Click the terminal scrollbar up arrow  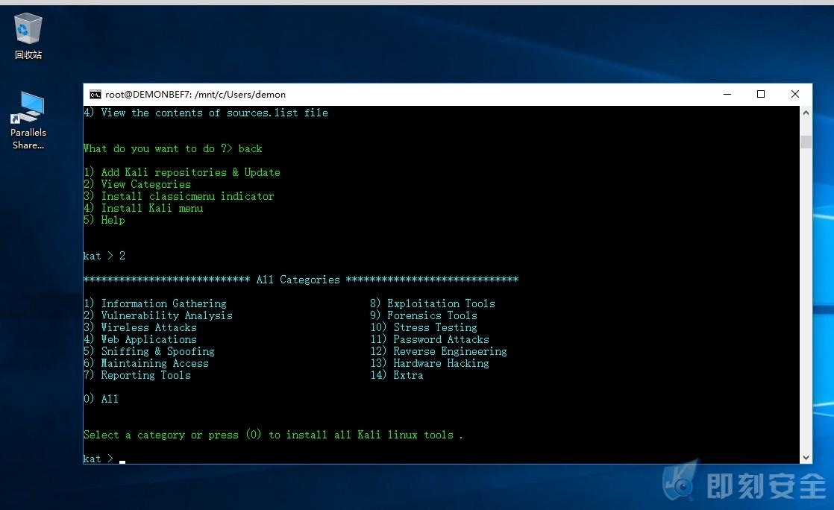806,112
